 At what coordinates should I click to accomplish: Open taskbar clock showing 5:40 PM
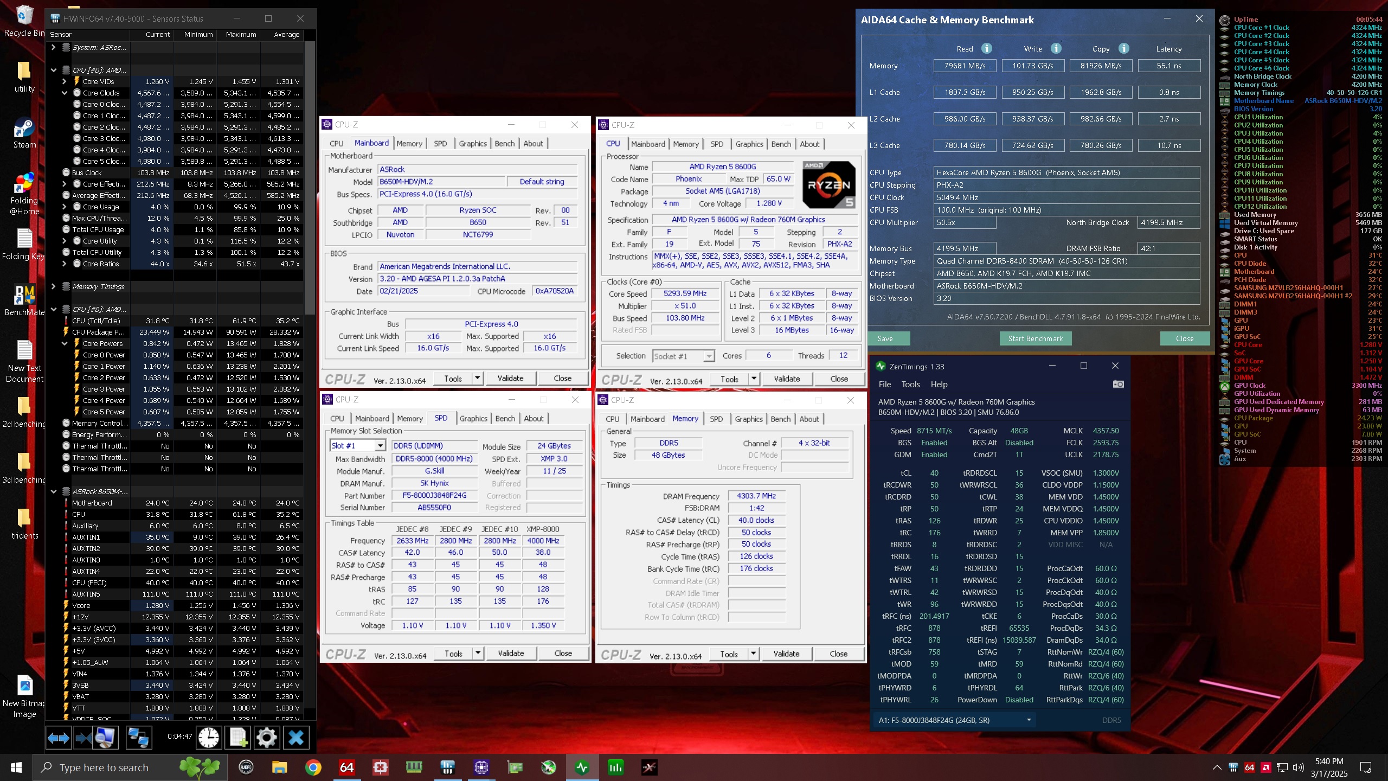point(1329,767)
